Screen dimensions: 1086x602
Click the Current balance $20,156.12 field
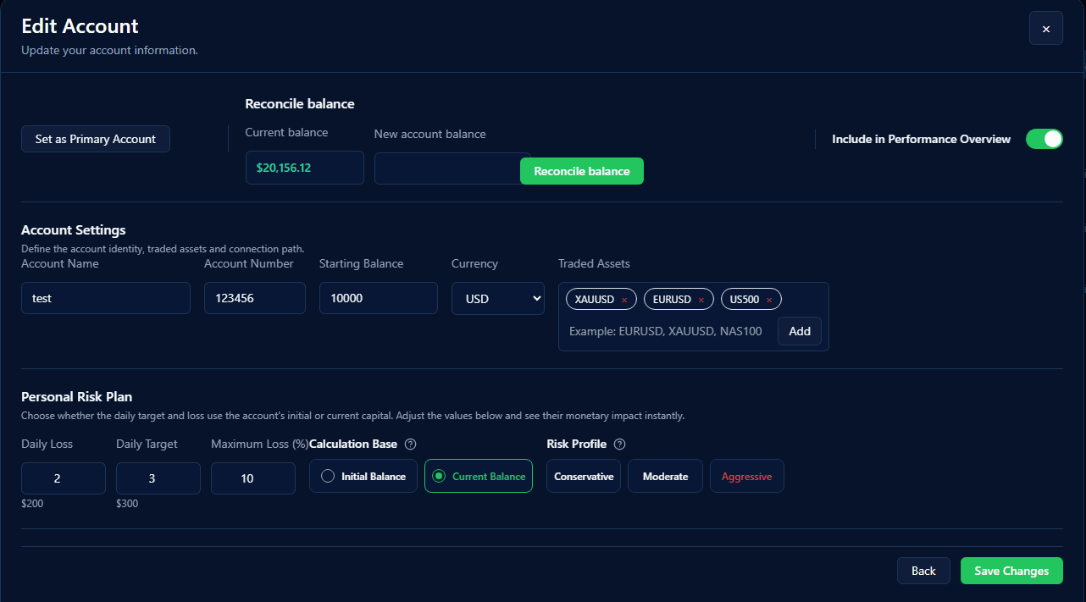[x=305, y=168]
